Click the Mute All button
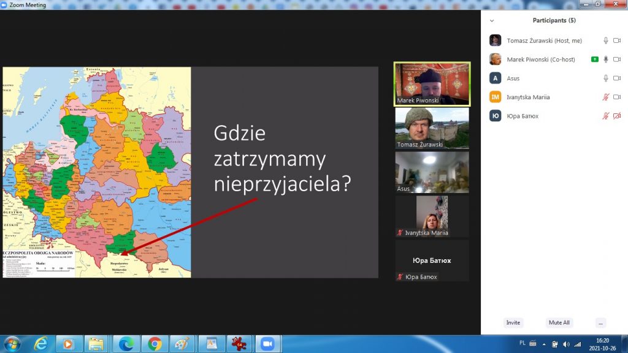Image resolution: width=628 pixels, height=353 pixels. [x=559, y=323]
